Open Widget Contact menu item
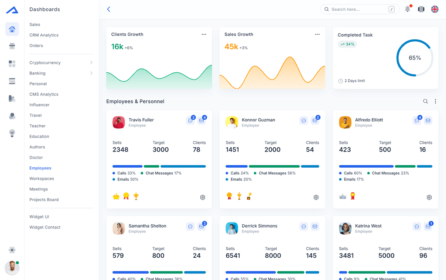The height and width of the screenshot is (280, 446). click(45, 227)
